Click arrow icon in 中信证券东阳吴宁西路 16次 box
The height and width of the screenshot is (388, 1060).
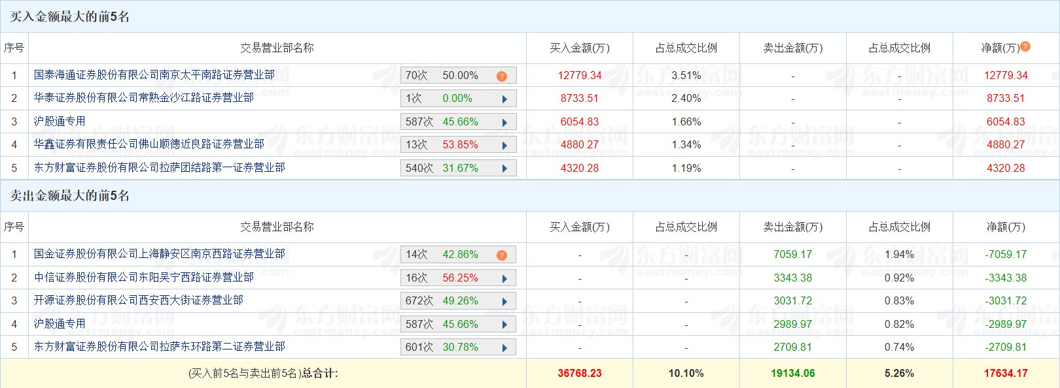[504, 278]
